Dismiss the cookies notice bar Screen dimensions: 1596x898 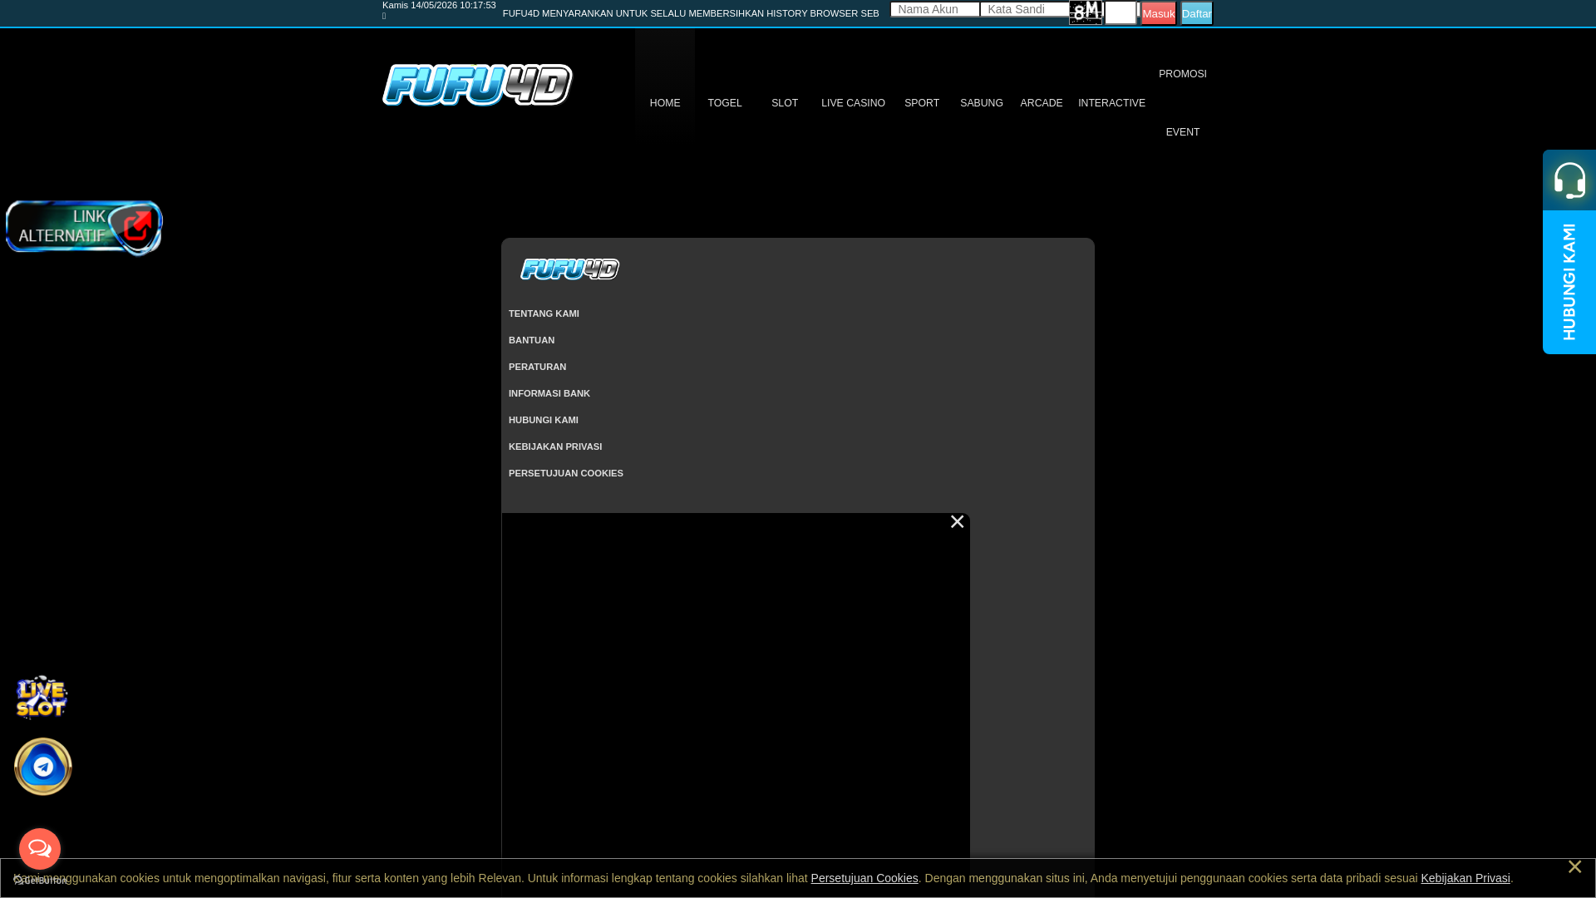[x=1574, y=866]
